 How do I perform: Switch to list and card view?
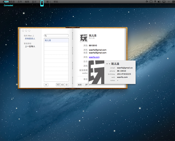point(62,85)
